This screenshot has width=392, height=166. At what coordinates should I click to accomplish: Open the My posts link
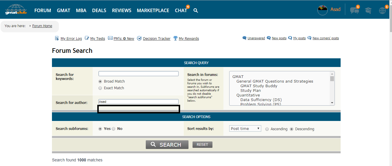coord(299,38)
